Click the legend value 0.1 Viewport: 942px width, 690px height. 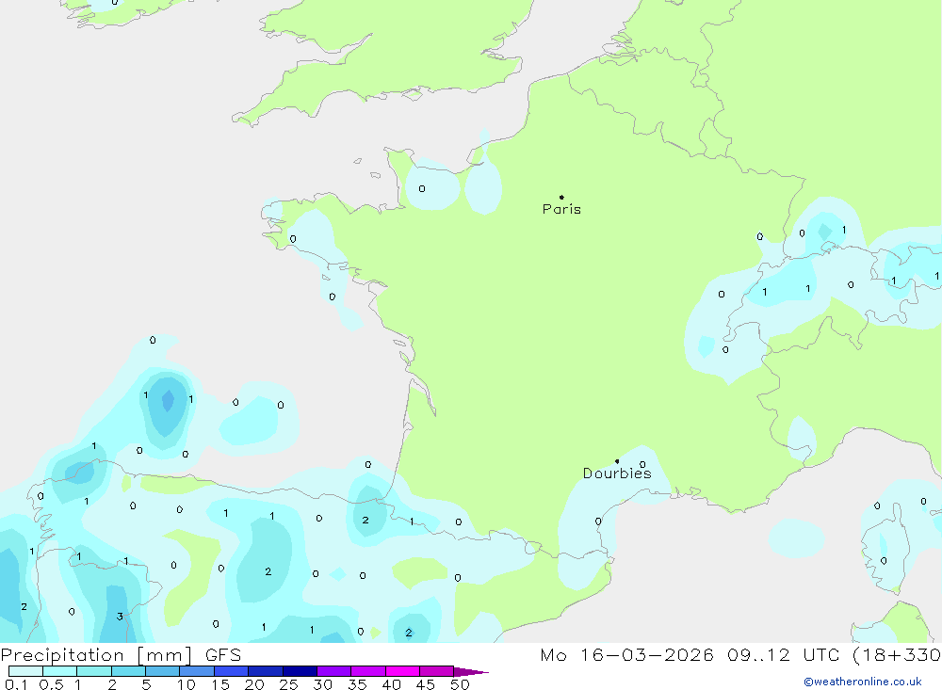click(x=16, y=684)
